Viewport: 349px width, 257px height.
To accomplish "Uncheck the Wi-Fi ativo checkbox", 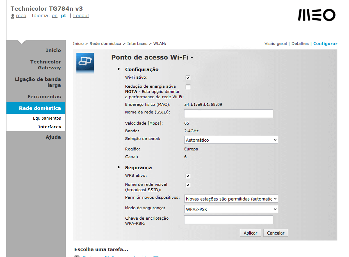I will [188, 78].
